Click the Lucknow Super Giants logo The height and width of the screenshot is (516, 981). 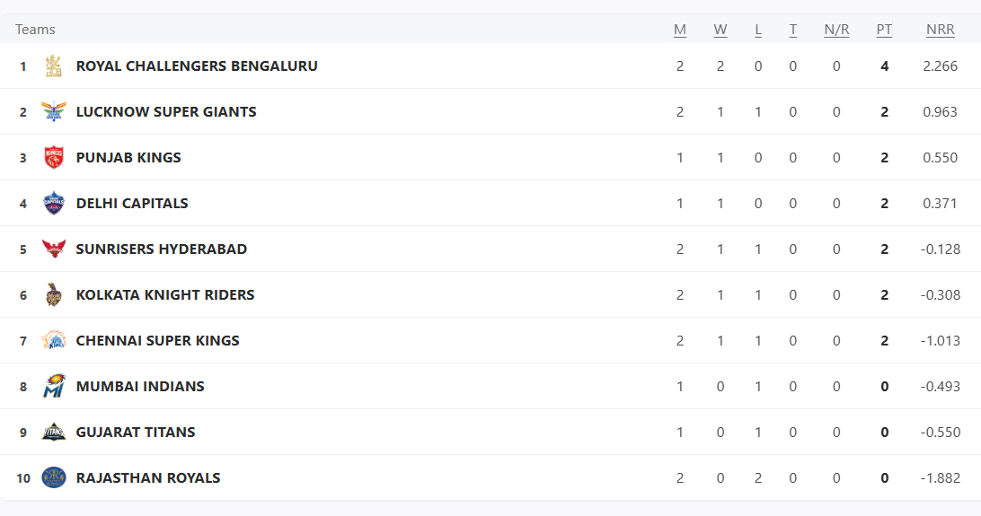click(x=54, y=112)
